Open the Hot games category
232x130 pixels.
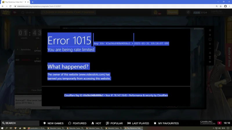(x=96, y=123)
